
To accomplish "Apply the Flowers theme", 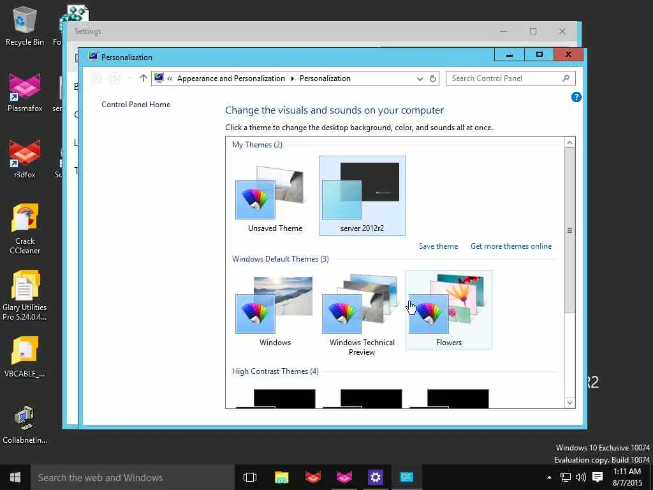I will click(x=448, y=310).
